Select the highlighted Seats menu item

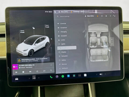click(x=67, y=48)
